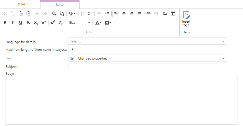
Task: Click the Remove Format icon
Action: point(61,23)
